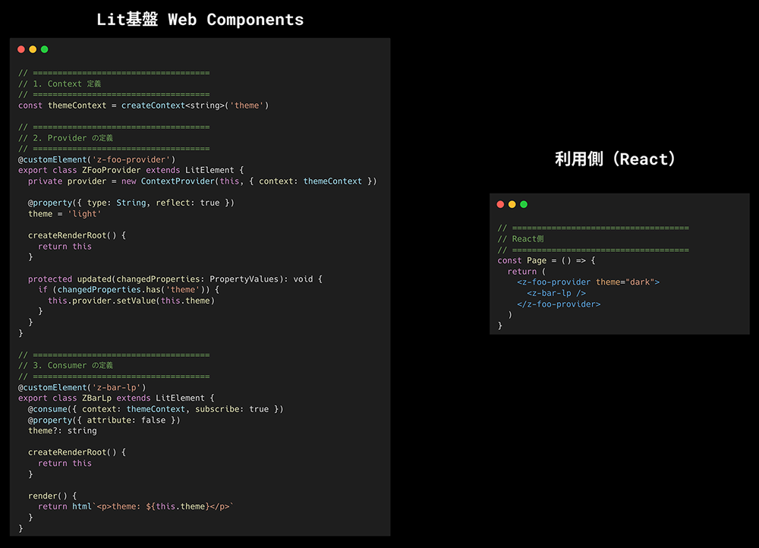Click 'private provider = new ContextProvider' line
Screen dimensions: 759x548
203,181
